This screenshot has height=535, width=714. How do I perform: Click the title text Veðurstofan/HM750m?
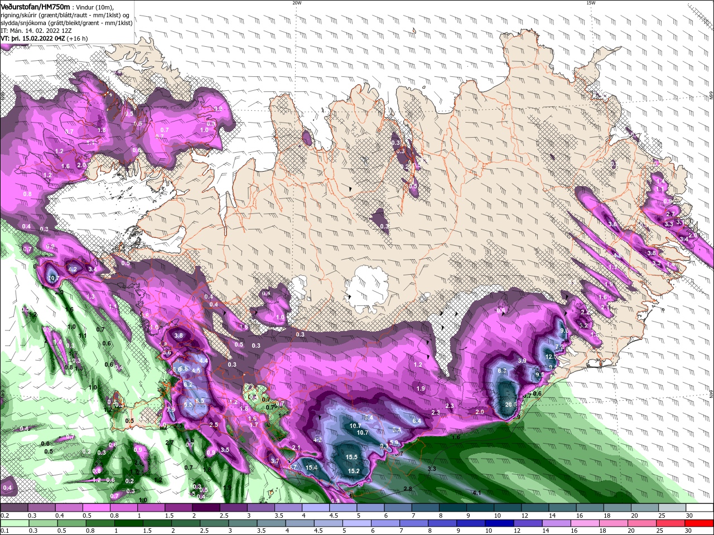35,6
